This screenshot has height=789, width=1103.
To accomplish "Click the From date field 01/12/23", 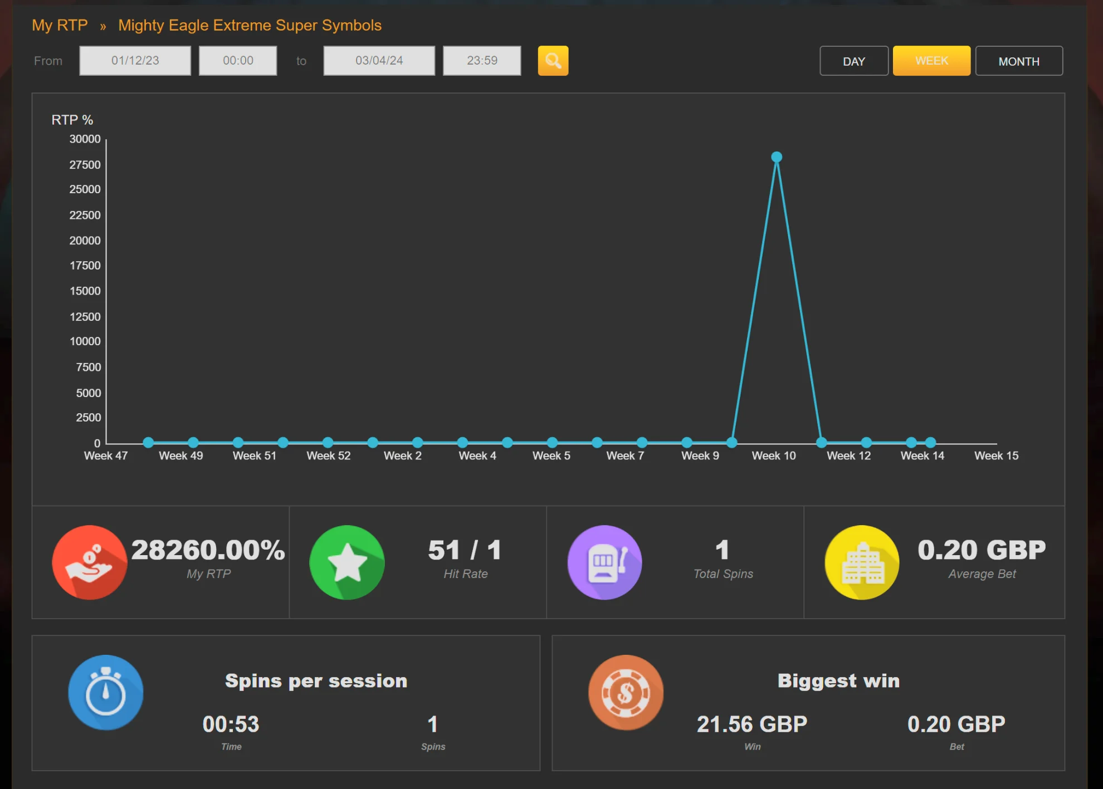I will (x=135, y=61).
